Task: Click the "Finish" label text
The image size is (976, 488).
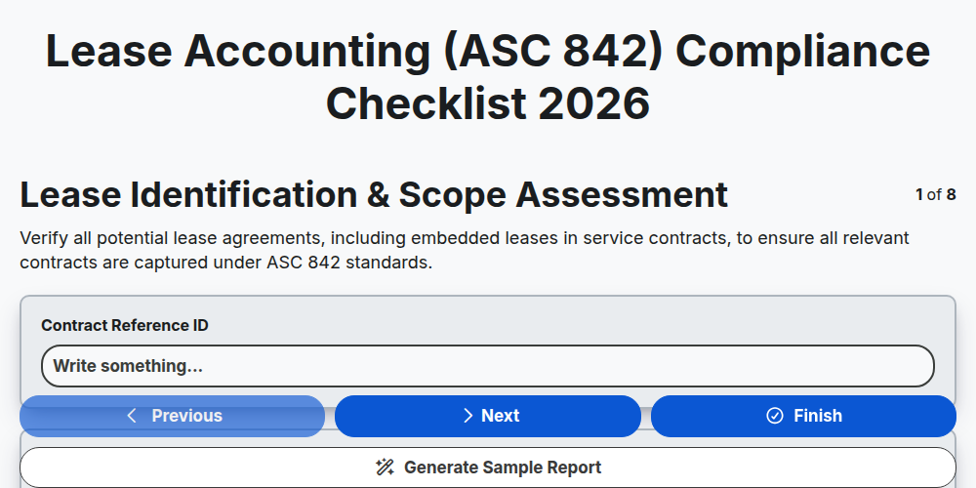Action: pos(818,416)
